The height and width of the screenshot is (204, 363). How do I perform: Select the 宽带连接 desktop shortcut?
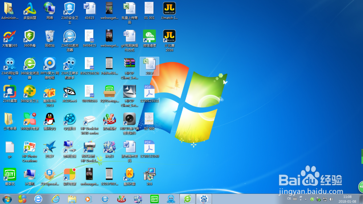click(x=69, y=149)
